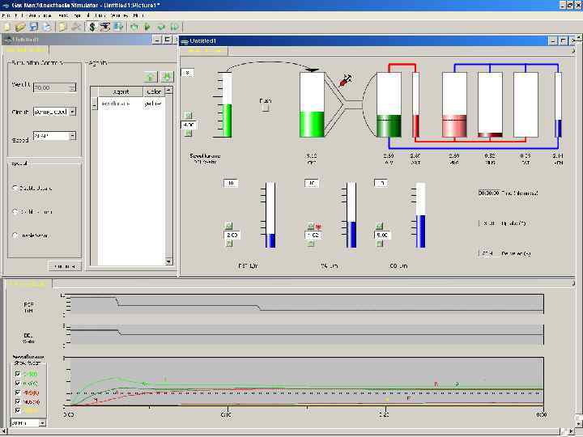Screen dimensions: 583x437
Task: Open the time scale dropdown below graph
Action: coord(42,422)
